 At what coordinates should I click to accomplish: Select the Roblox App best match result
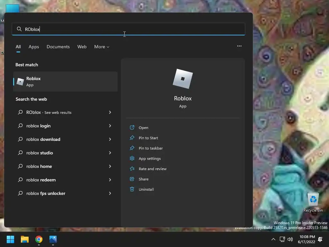point(66,81)
